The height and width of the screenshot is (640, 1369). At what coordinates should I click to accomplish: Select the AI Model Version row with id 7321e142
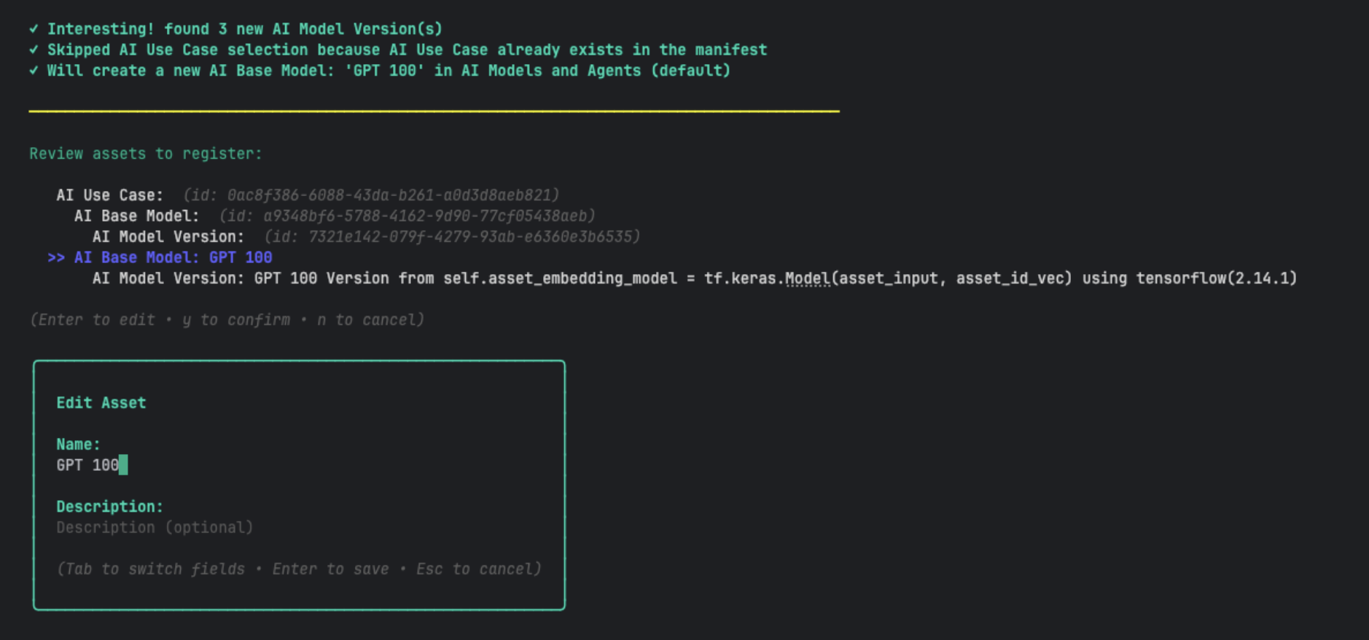pyautogui.click(x=366, y=237)
